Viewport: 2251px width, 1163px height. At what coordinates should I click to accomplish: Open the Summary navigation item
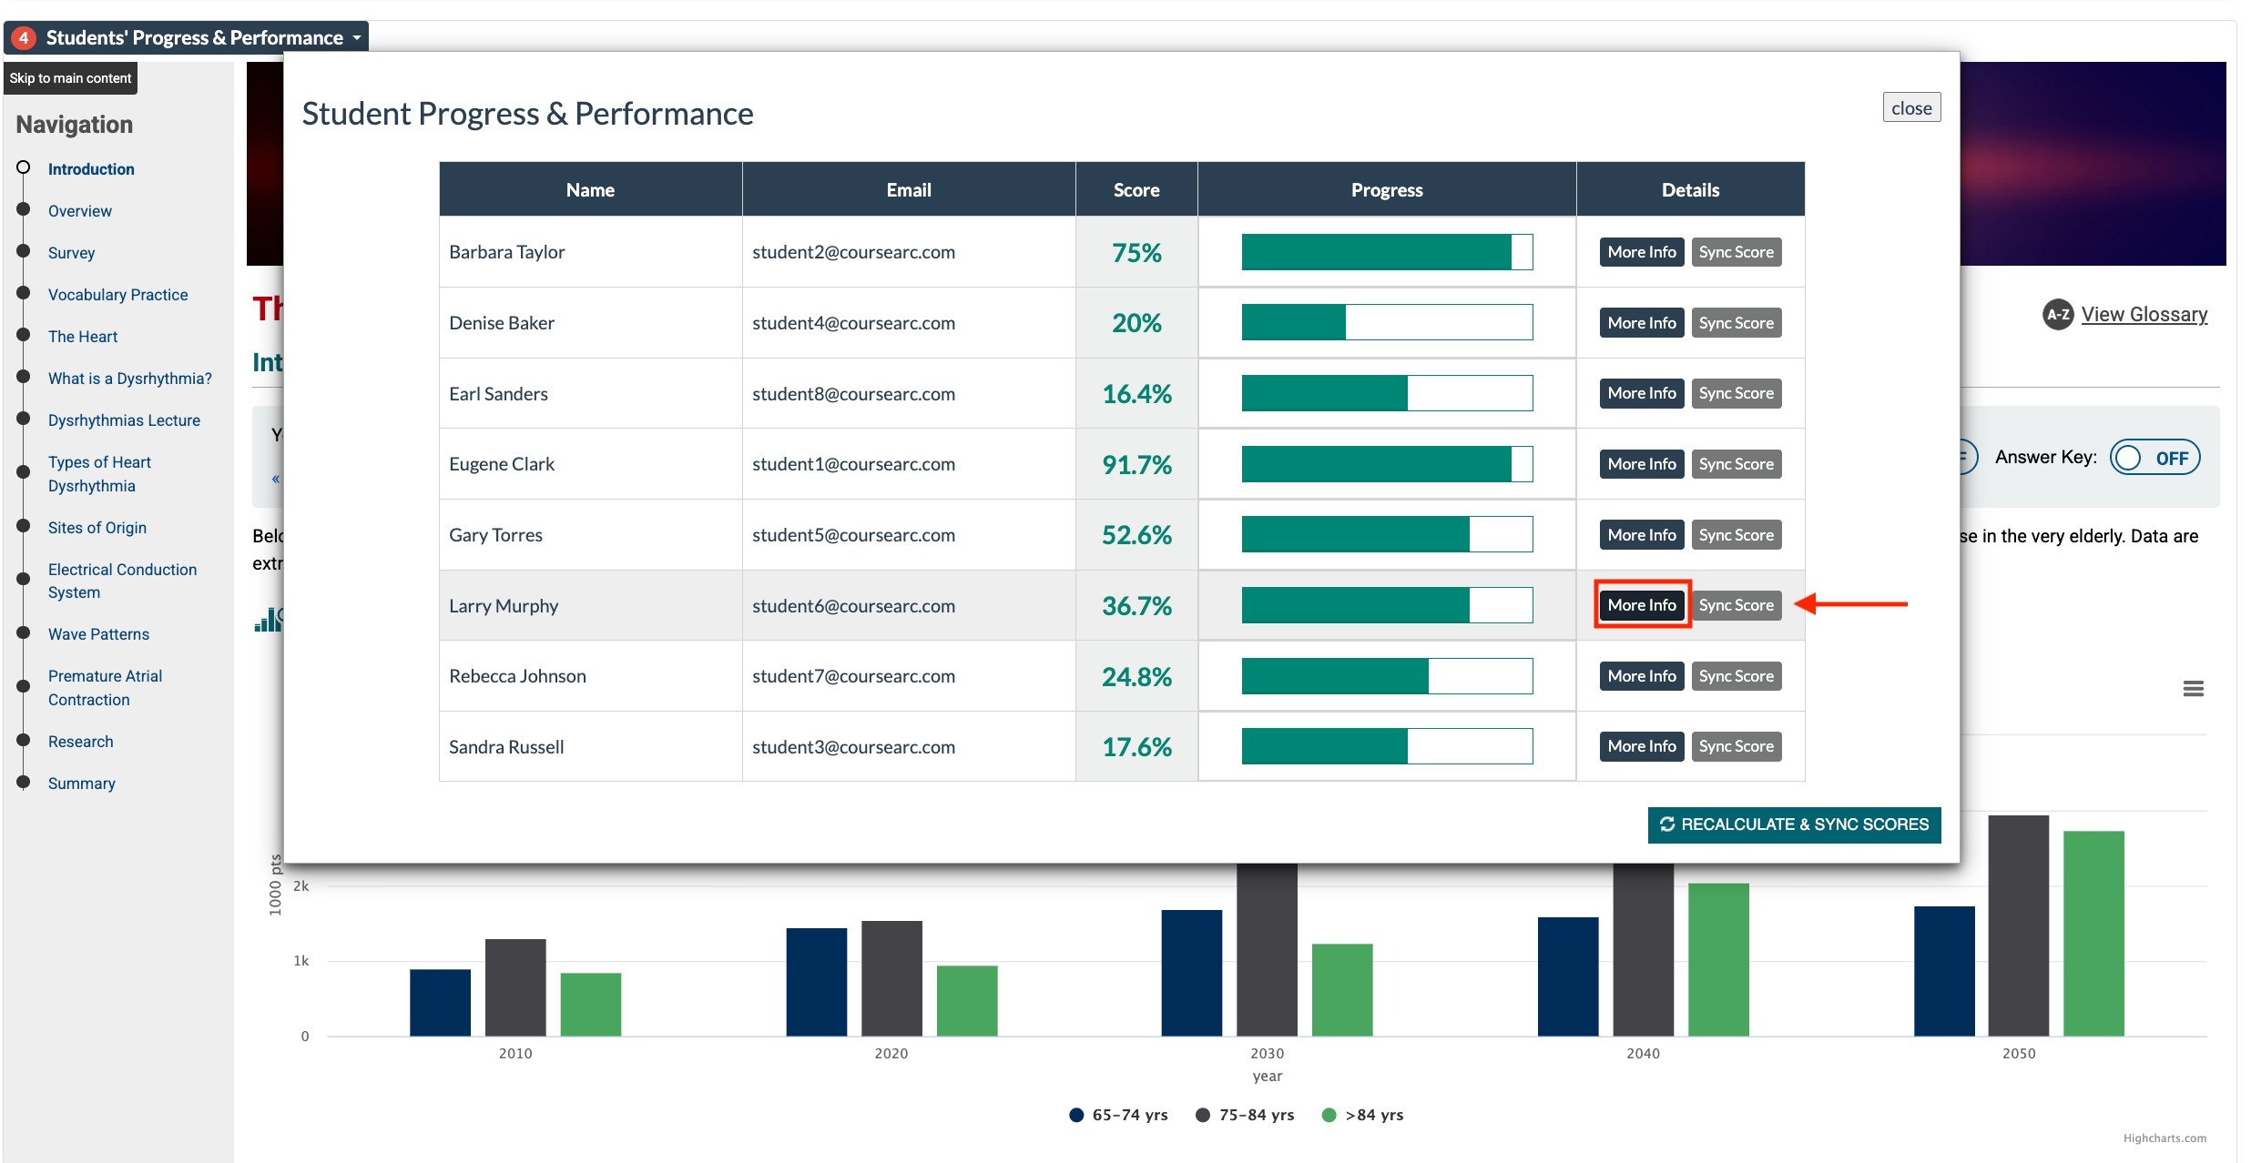click(x=82, y=784)
